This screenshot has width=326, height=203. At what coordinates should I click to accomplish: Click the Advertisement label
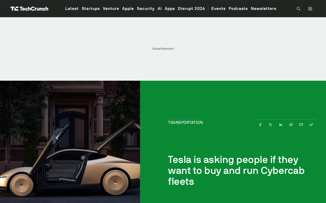click(x=163, y=49)
